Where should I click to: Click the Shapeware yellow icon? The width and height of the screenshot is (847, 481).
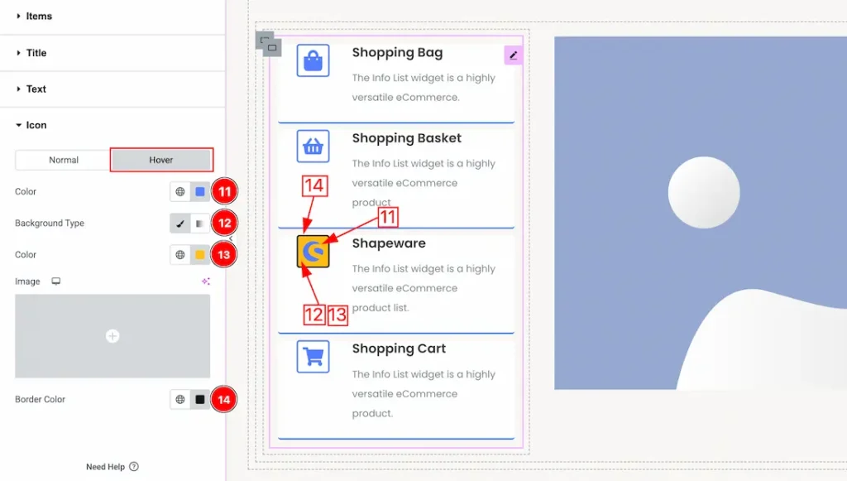tap(313, 252)
